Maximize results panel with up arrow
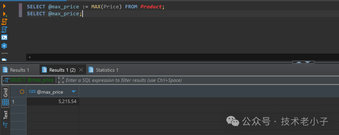Viewport: 339px width, 135px height. pos(299,62)
